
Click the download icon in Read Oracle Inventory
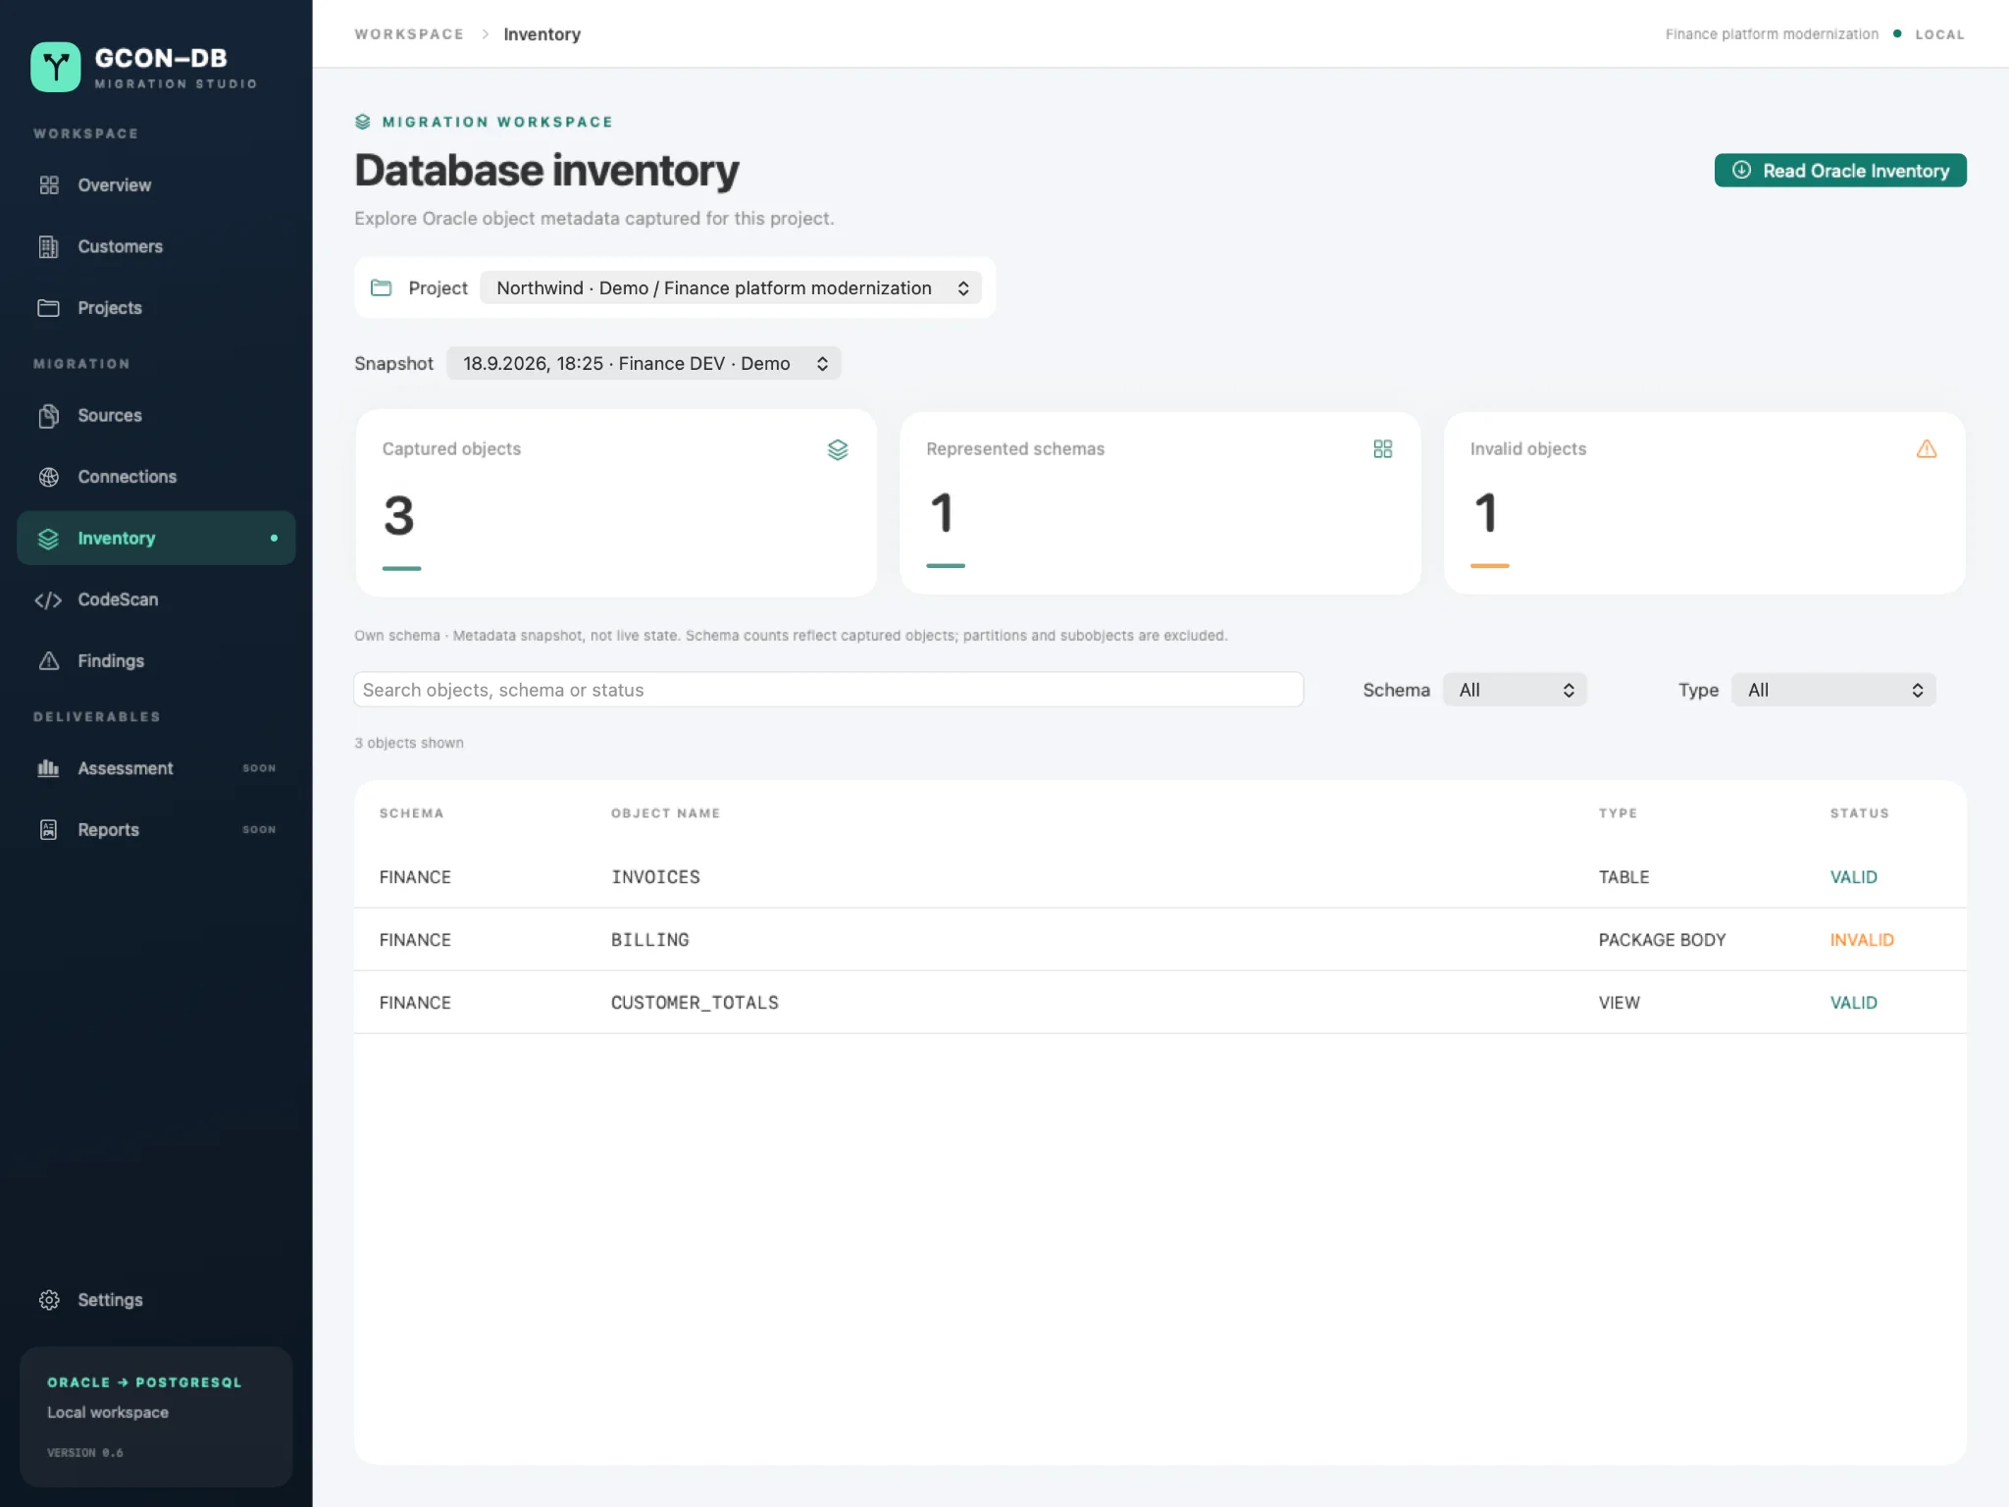[x=1741, y=170]
